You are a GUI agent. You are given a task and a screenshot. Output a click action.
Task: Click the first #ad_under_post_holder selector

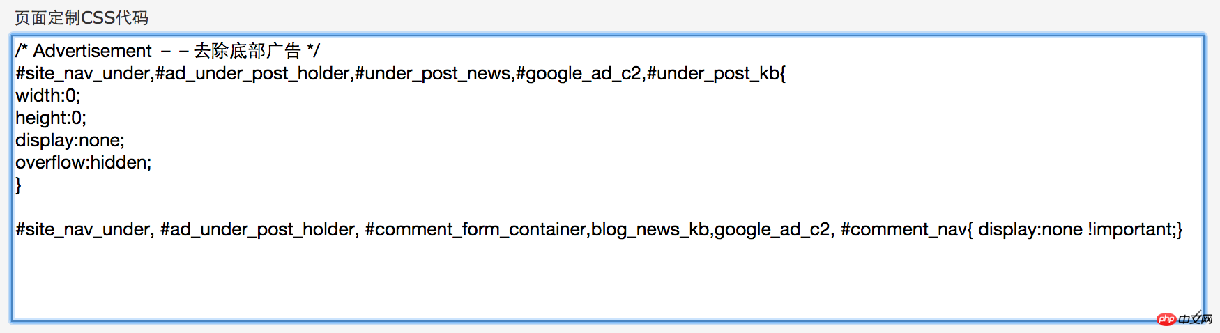252,73
